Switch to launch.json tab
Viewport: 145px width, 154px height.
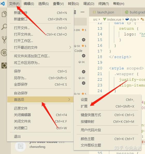click(105, 12)
